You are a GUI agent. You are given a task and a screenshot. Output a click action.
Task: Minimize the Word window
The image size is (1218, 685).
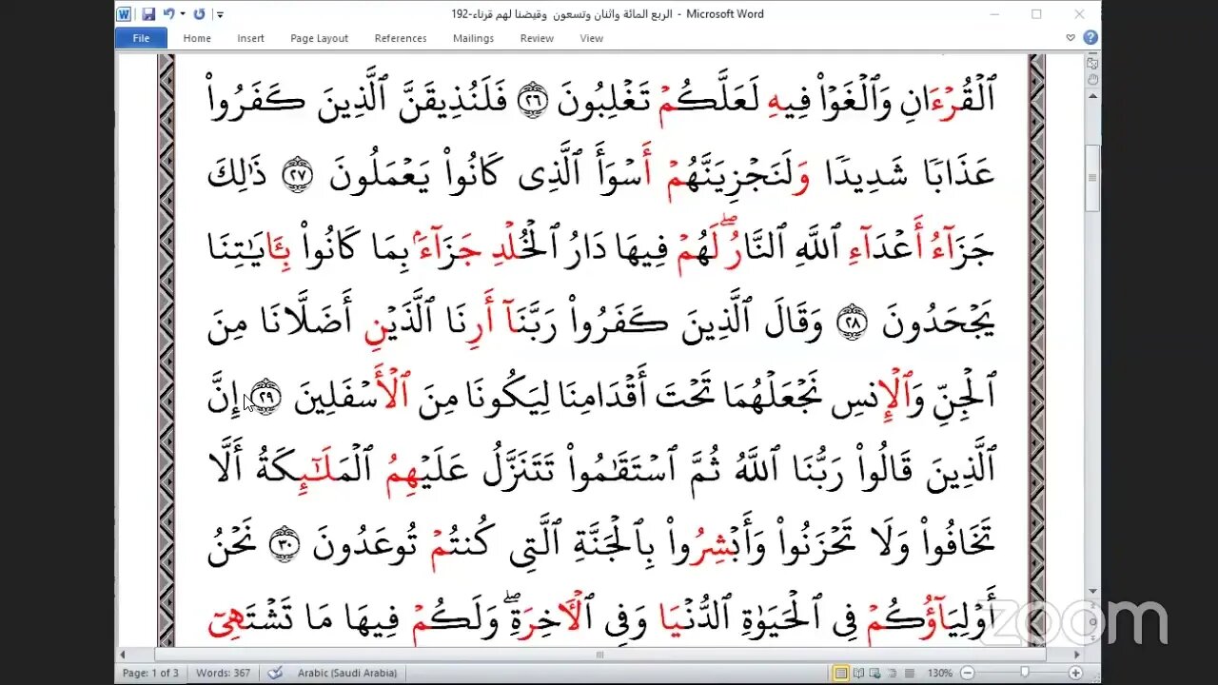coord(993,14)
